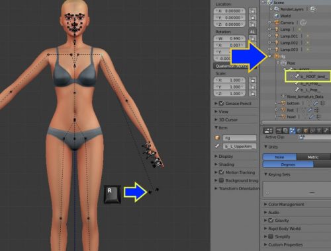Expand the Camera tree node in outliner
Screen dimensions: 331x251
269,22
